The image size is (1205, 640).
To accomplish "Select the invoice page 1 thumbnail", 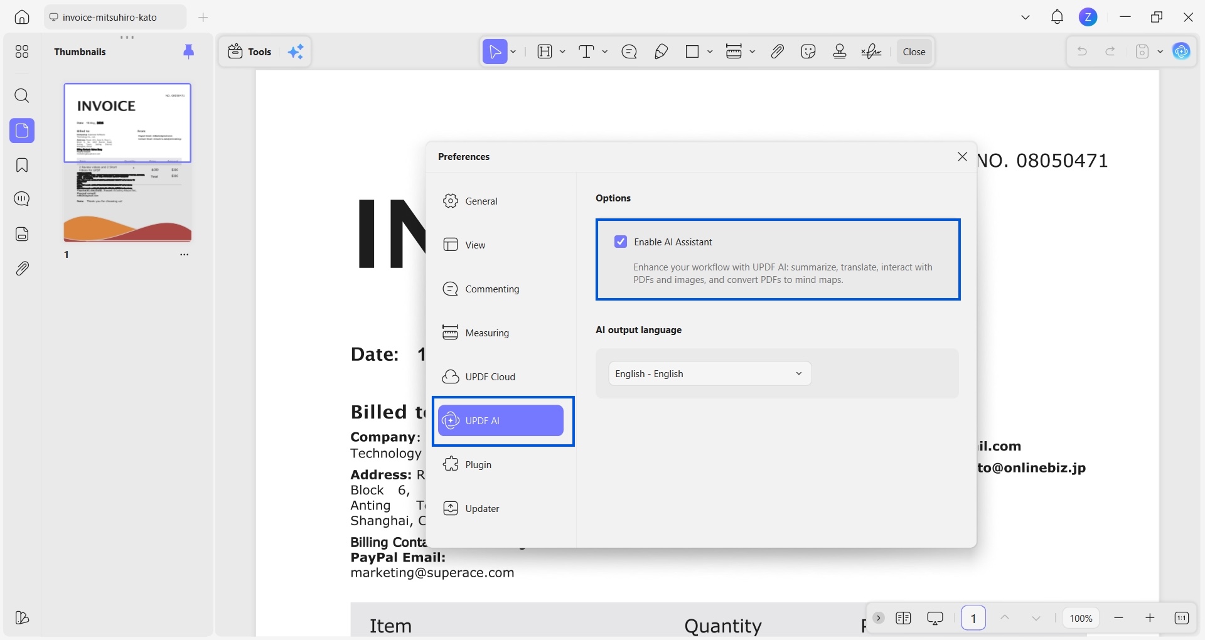I will point(127,163).
